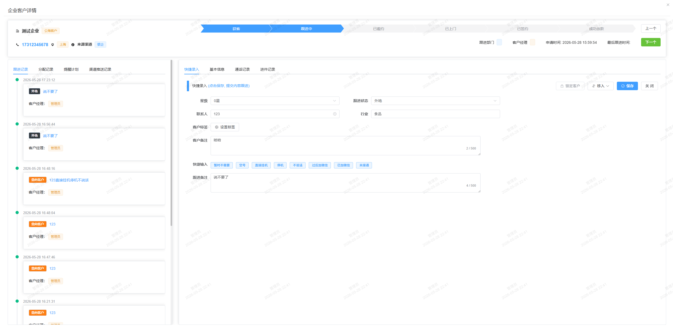Open the 通话记录 tab
Image resolution: width=673 pixels, height=333 pixels.
click(242, 69)
